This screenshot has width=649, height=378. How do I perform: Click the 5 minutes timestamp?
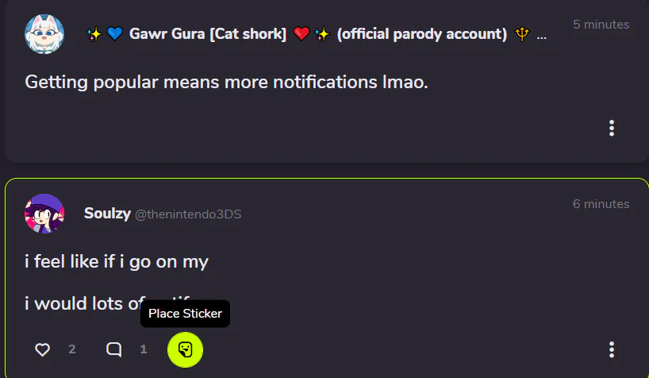pyautogui.click(x=601, y=25)
